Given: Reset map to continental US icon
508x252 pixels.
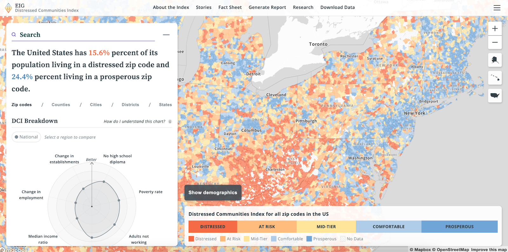Looking at the screenshot, I should click(495, 96).
